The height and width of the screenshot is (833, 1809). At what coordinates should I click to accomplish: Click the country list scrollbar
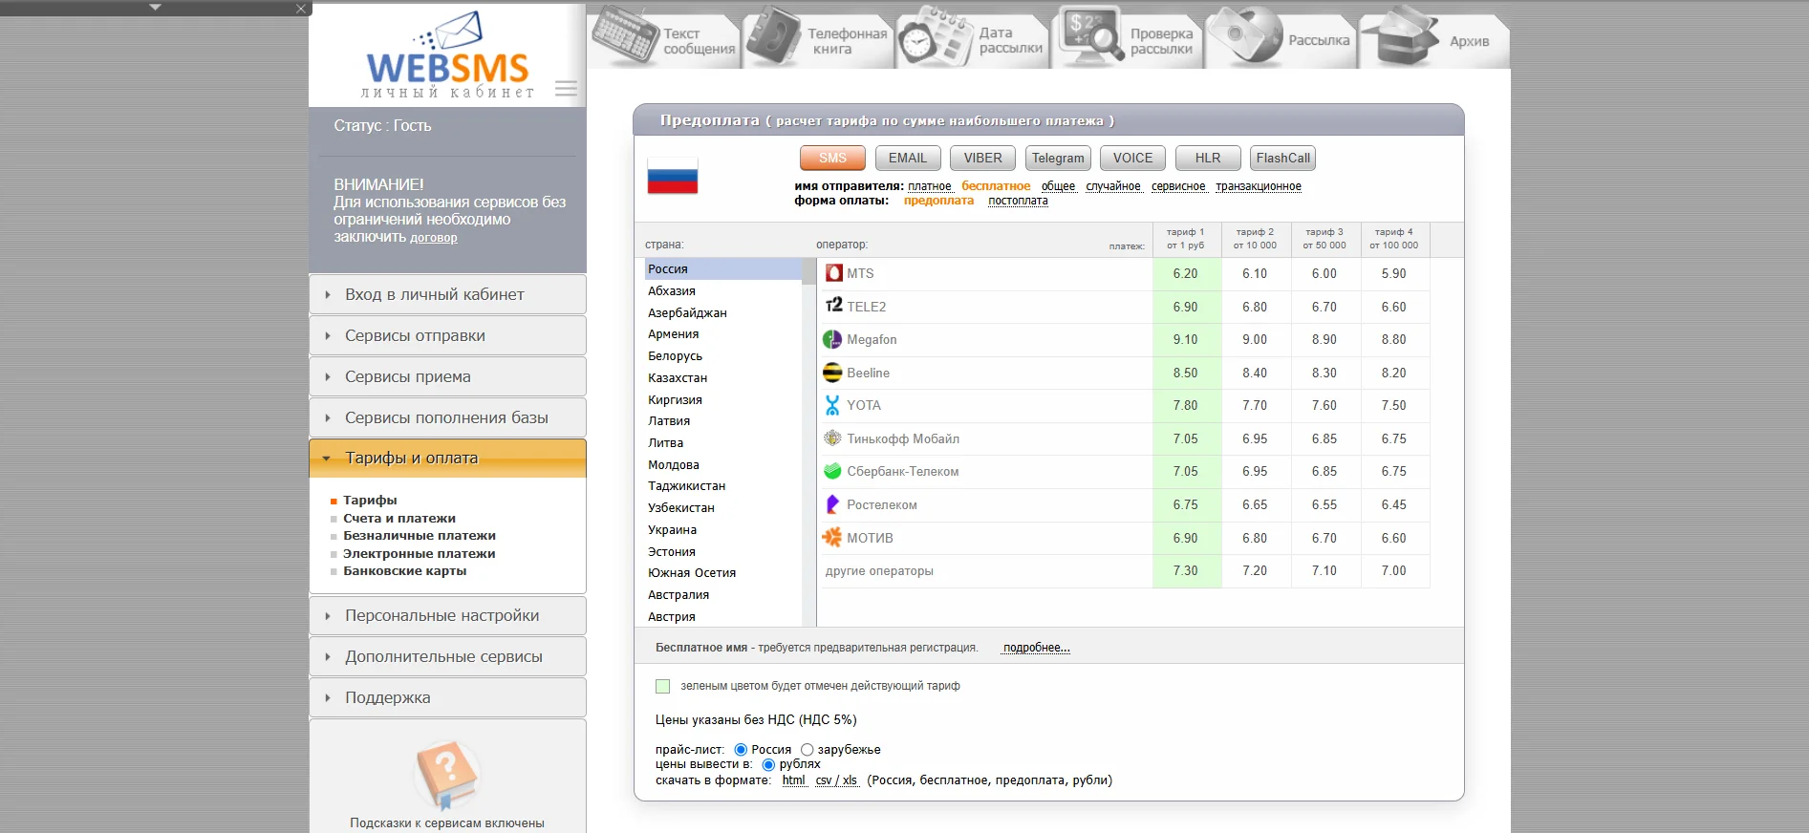[809, 442]
